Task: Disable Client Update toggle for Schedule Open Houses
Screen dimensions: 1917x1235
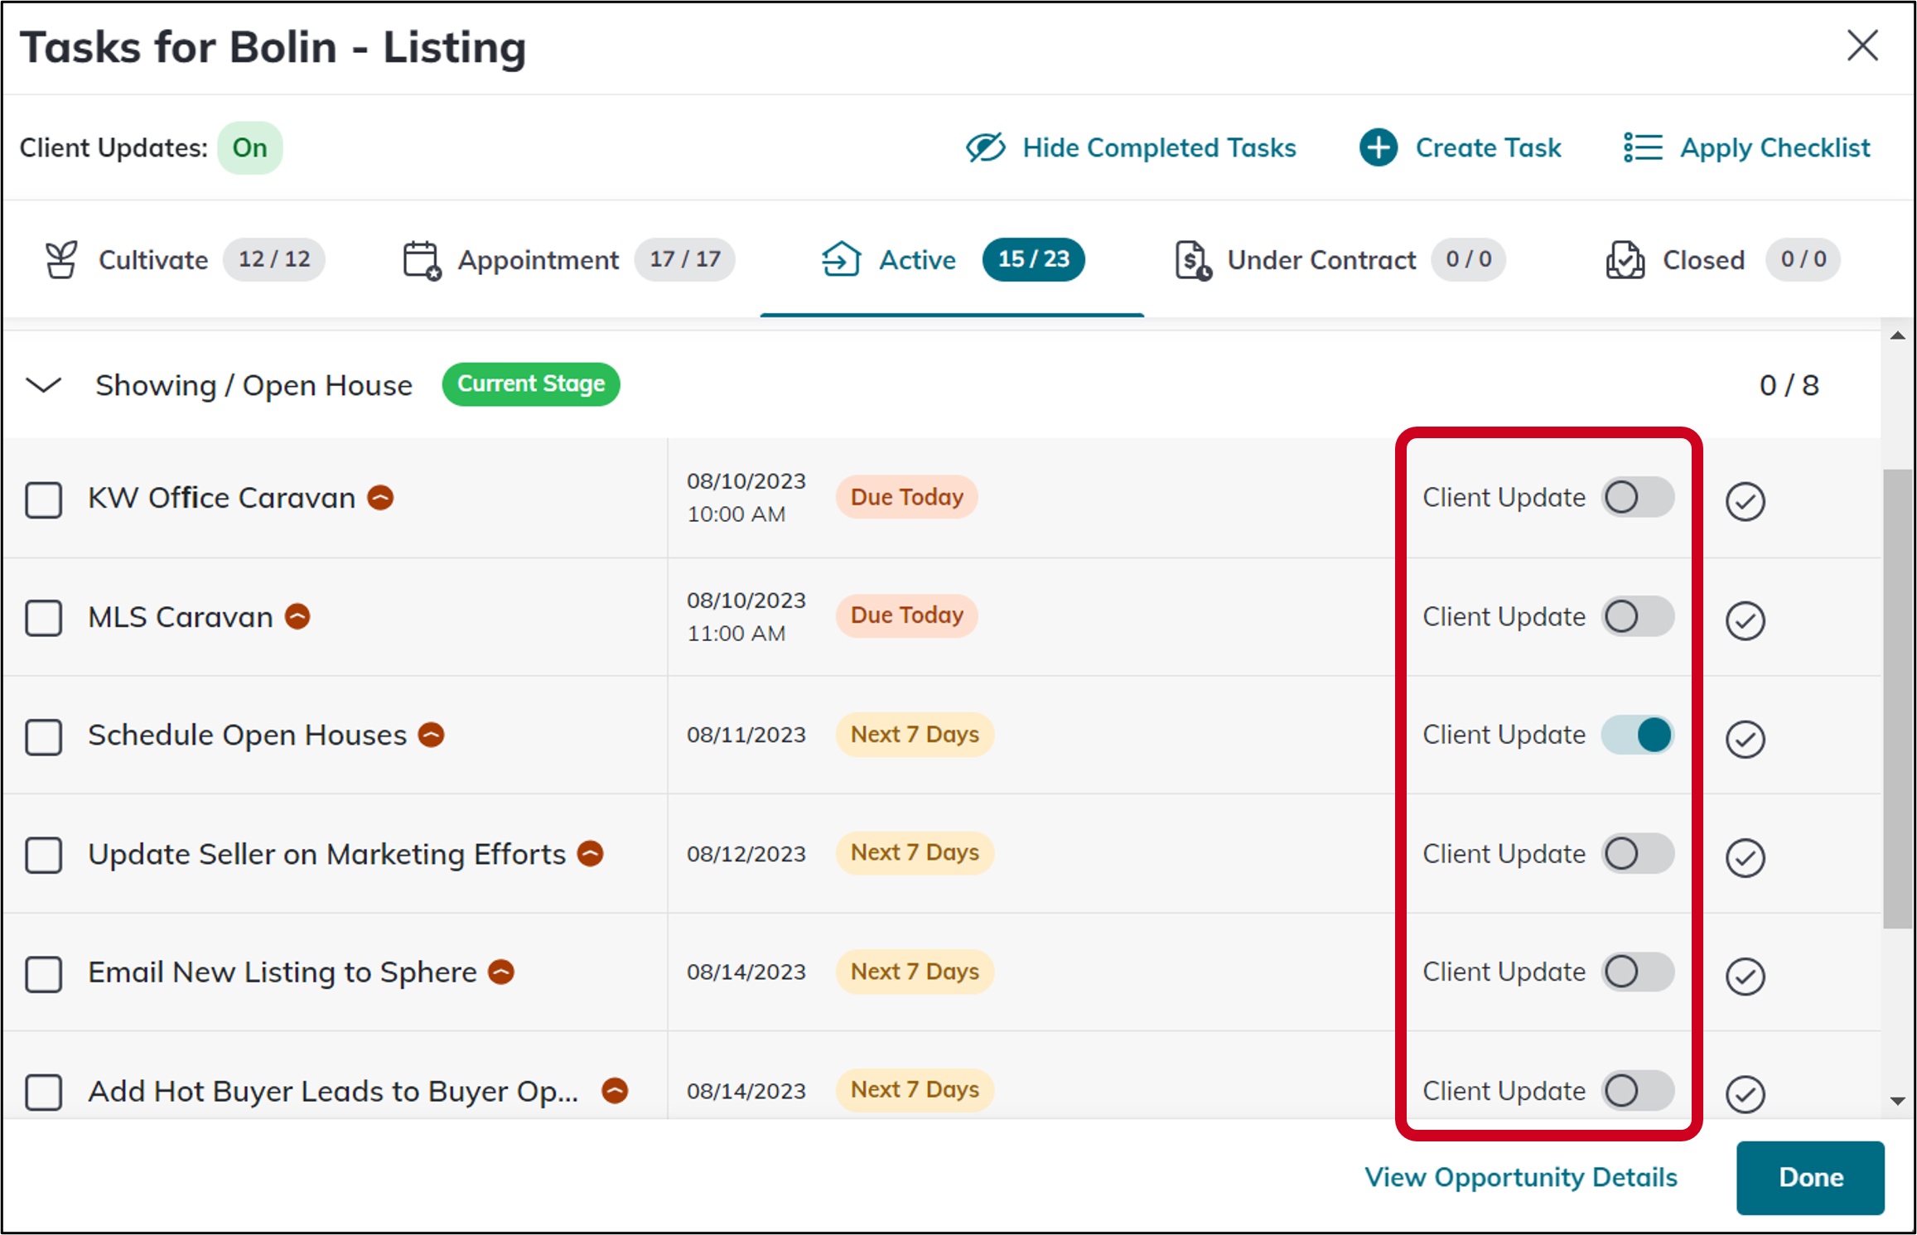Action: (1637, 734)
